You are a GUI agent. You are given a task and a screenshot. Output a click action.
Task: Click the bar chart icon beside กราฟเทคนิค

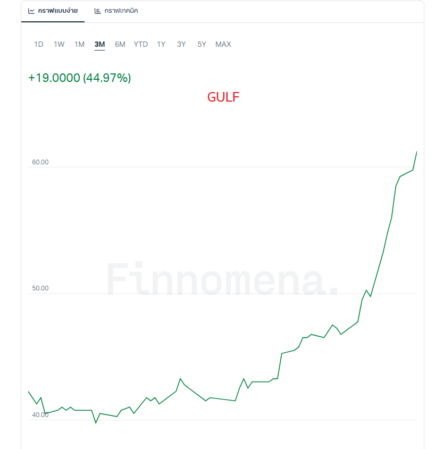point(98,11)
